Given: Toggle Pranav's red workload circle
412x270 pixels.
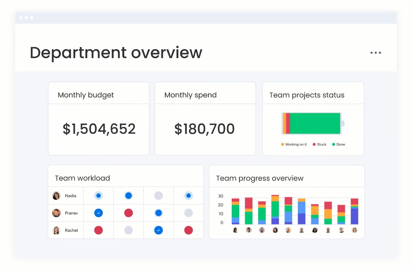Looking at the screenshot, I should (x=128, y=213).
